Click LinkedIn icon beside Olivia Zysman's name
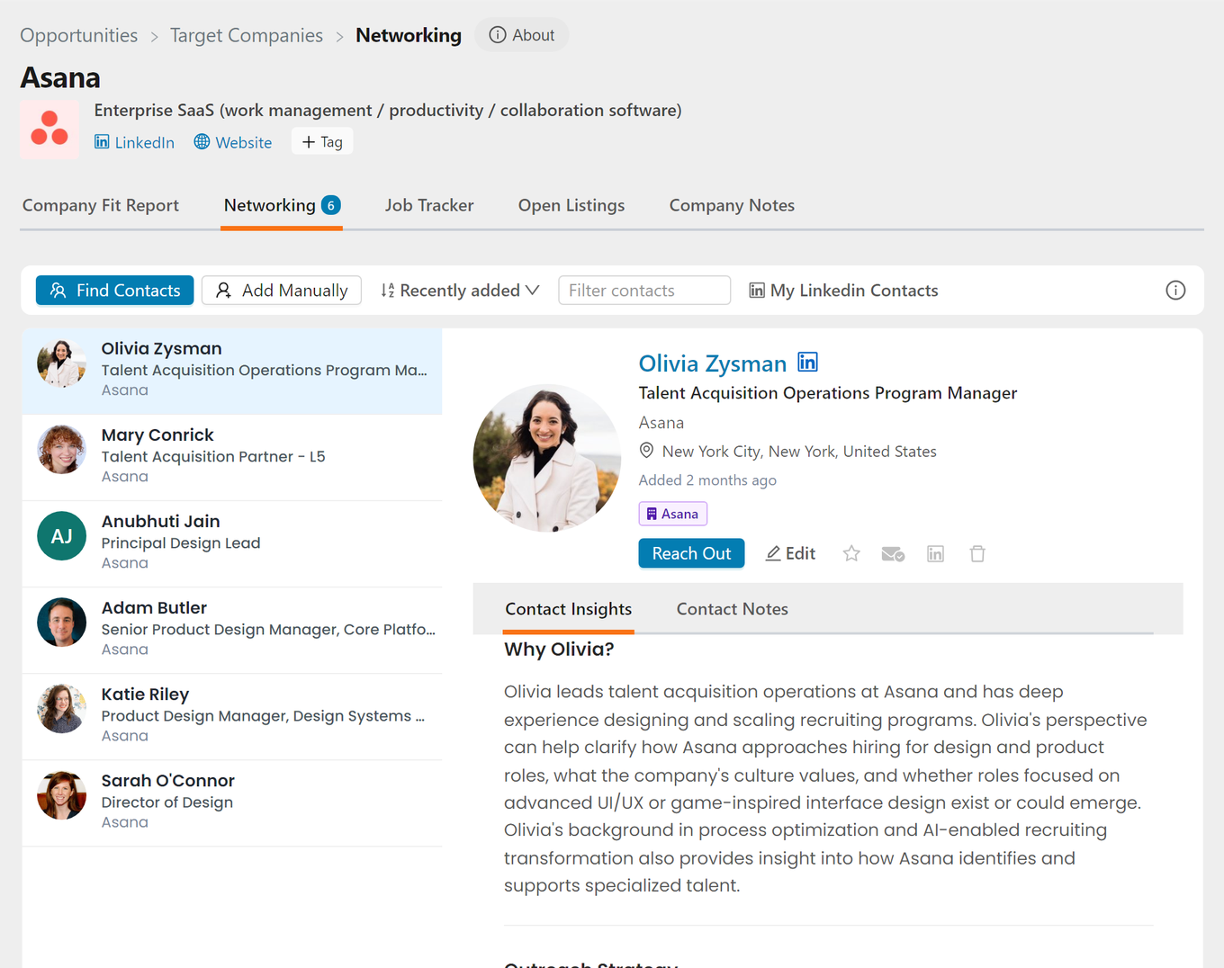Screen dimensions: 1224x968 [x=808, y=363]
